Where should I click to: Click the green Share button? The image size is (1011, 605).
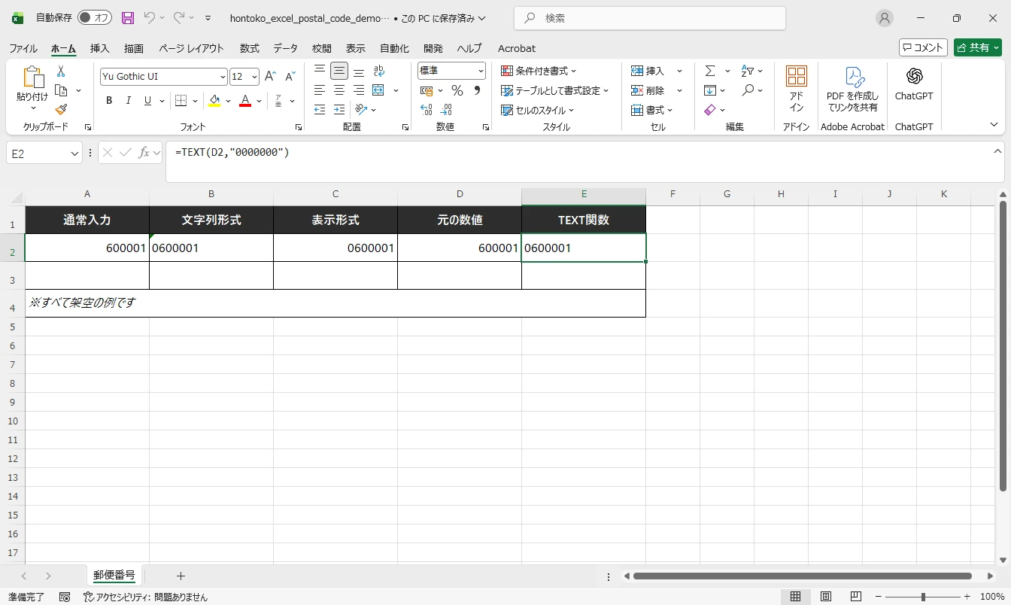(978, 47)
